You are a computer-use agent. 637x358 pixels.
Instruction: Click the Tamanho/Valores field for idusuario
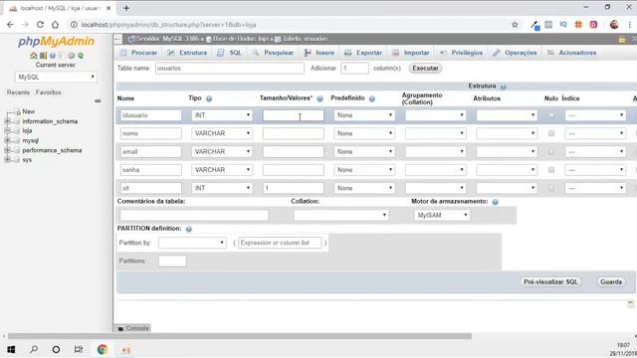(294, 115)
